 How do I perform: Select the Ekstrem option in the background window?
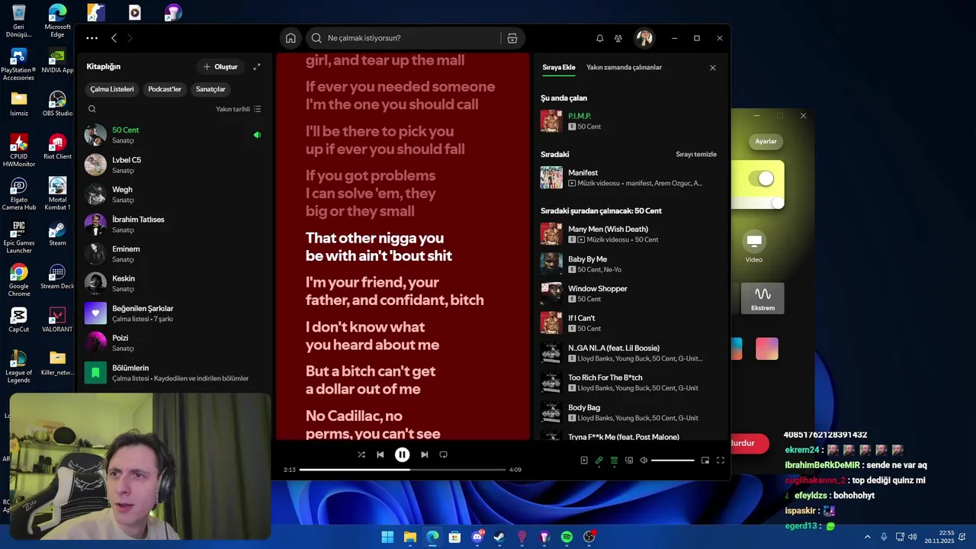pos(762,298)
